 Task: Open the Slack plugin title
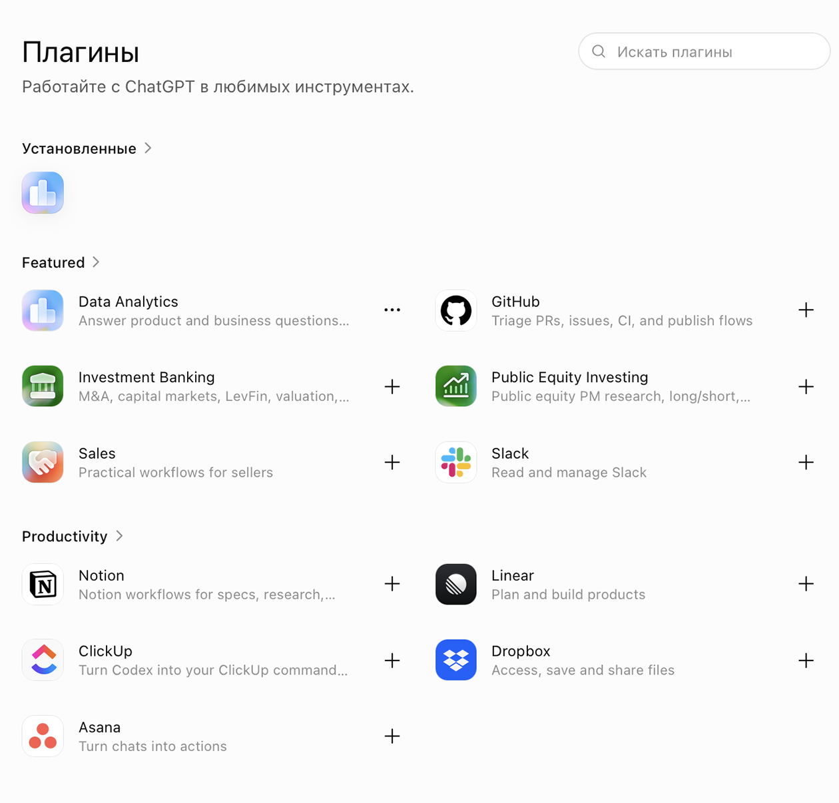(510, 453)
